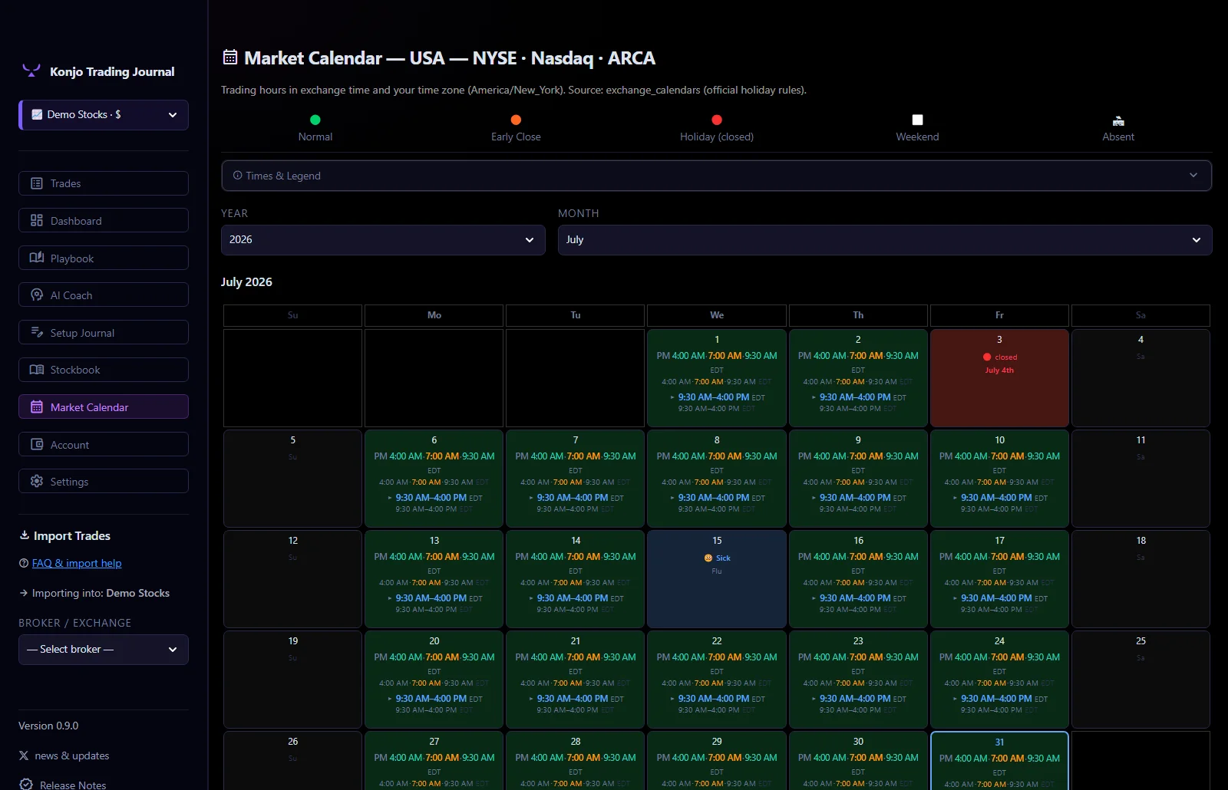Open Setup Journal
1228x790 pixels.
coord(104,332)
